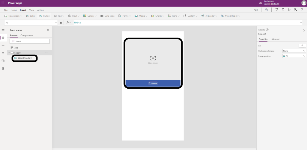Viewport: 307px width, 150px height.
Task: Open the Data sources icon in left rail
Action: (x=3, y=53)
